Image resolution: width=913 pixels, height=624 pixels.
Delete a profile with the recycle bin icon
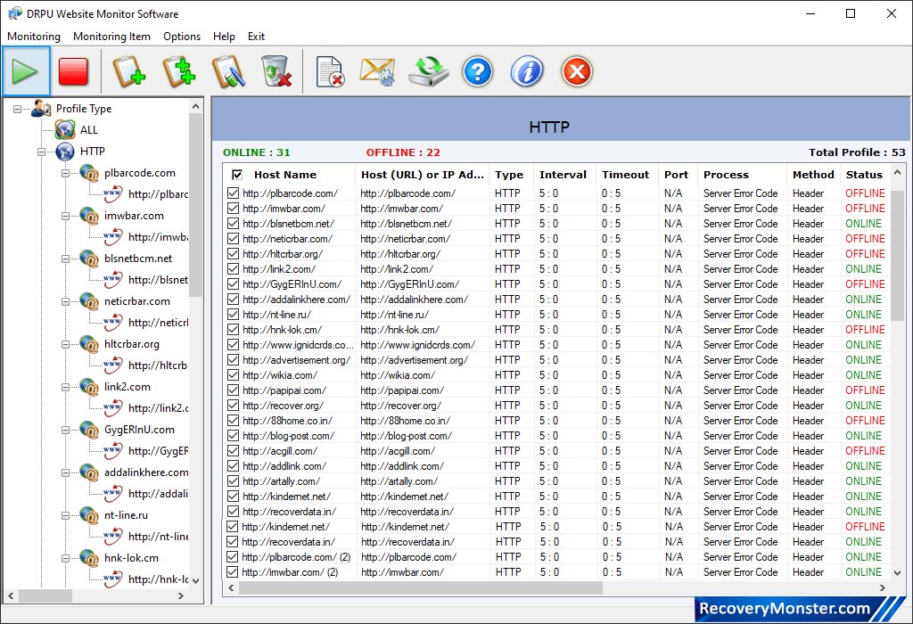point(276,71)
